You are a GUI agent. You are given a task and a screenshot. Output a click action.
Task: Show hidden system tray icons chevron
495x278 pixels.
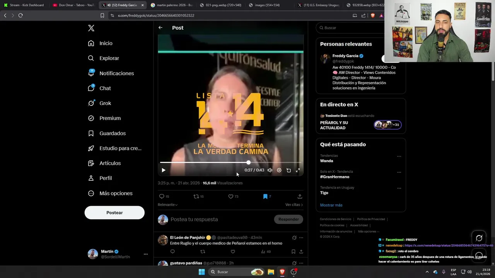pos(427,272)
